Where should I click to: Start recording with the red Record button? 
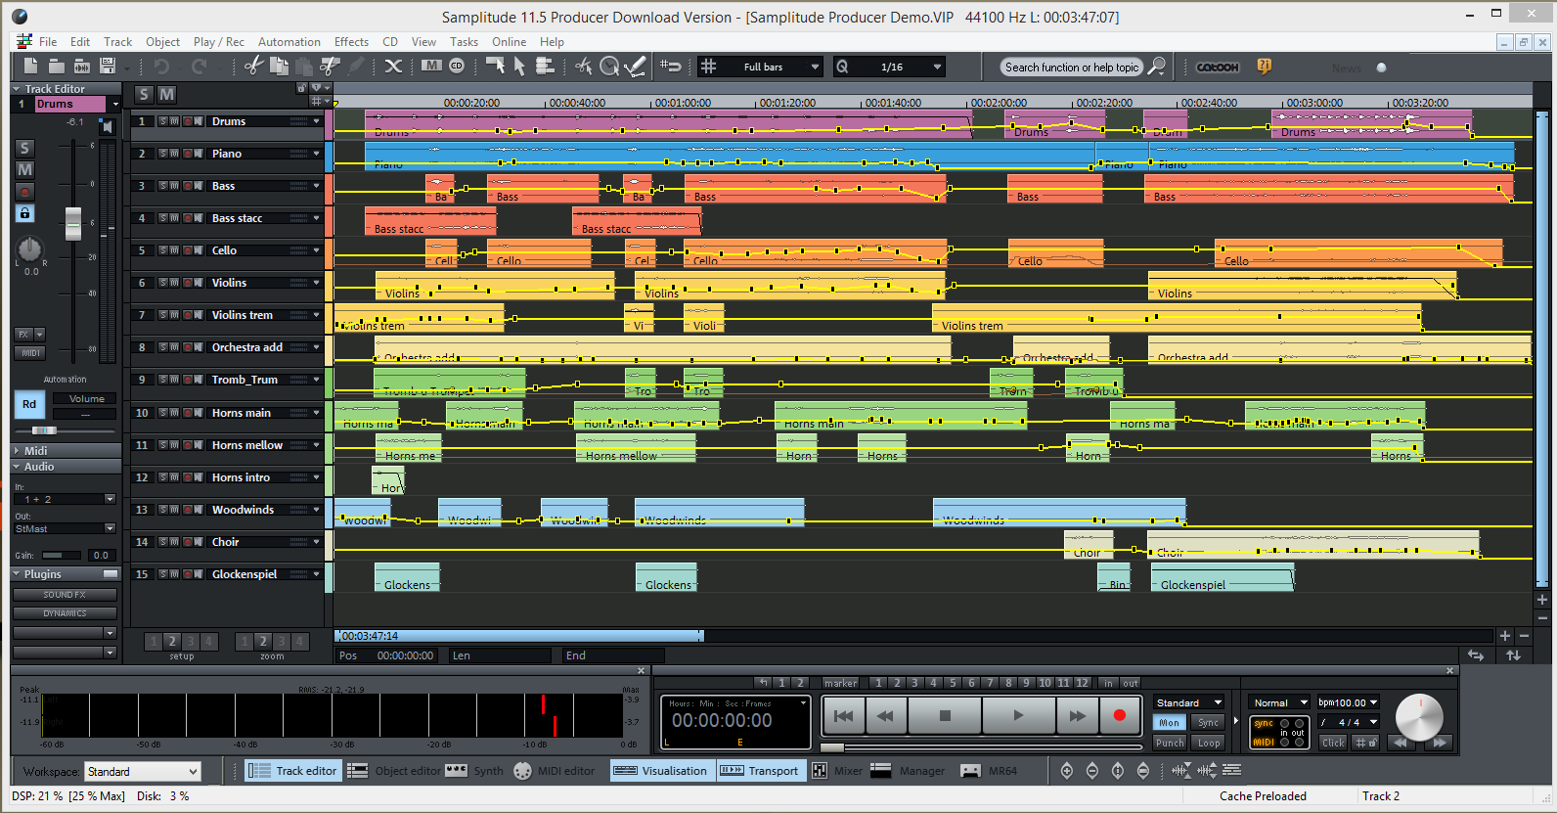coord(1119,716)
